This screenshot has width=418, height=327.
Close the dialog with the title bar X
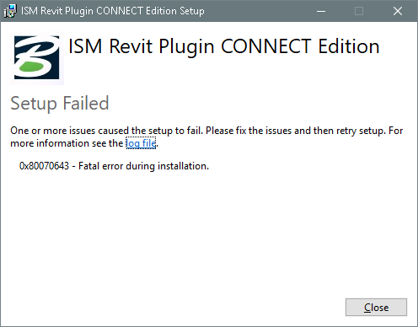(398, 11)
